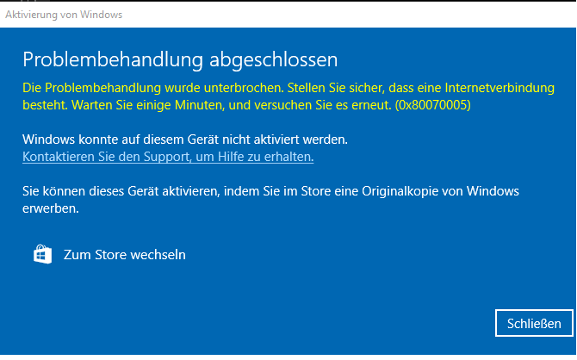577x360 pixels.
Task: Click the 'Sie können dieses Gerät aktivieren' paragraph
Action: point(270,200)
